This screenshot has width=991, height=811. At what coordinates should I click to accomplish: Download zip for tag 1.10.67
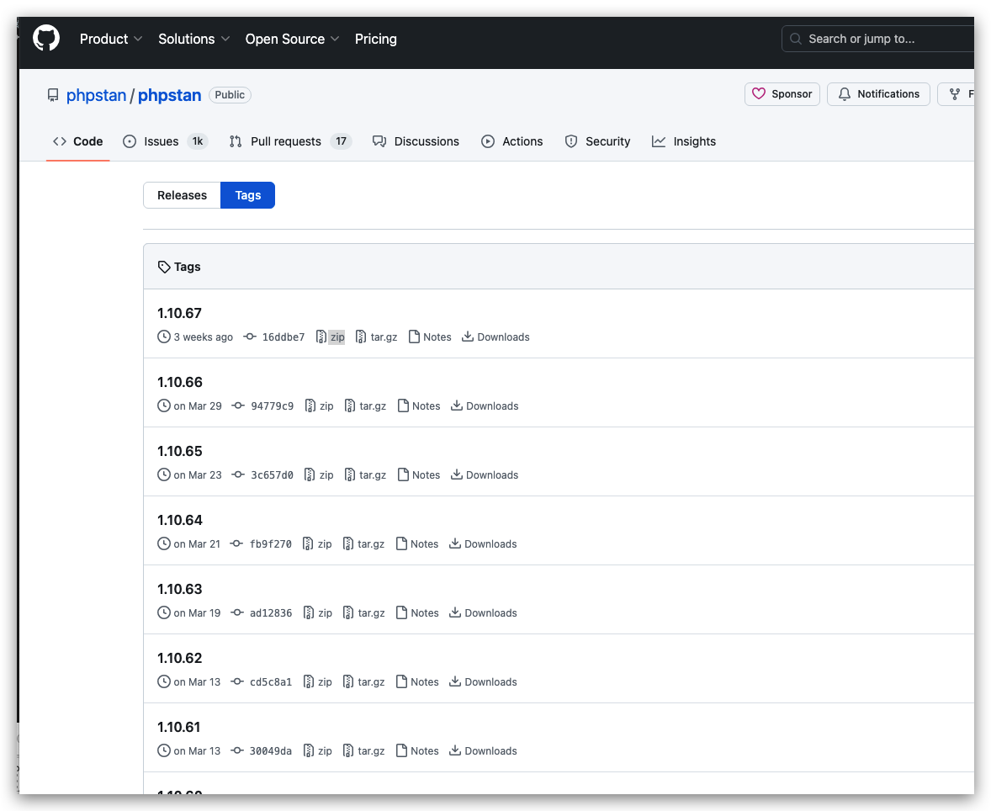click(331, 337)
